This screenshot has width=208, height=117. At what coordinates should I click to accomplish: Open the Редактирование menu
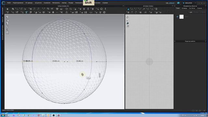[18, 3]
